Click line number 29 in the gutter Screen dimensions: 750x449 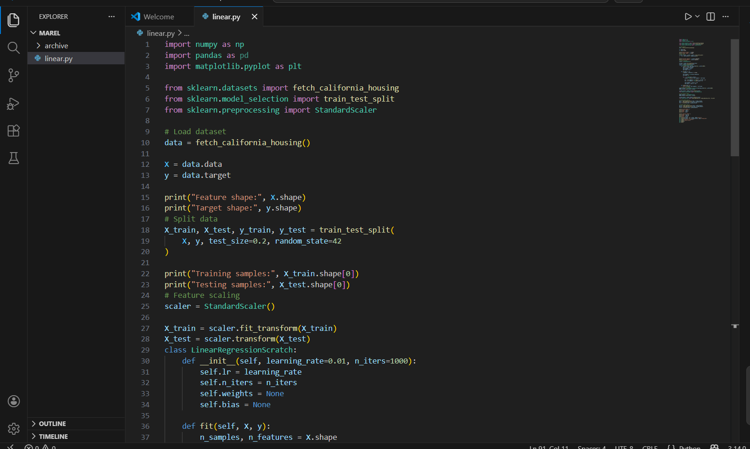pyautogui.click(x=145, y=350)
